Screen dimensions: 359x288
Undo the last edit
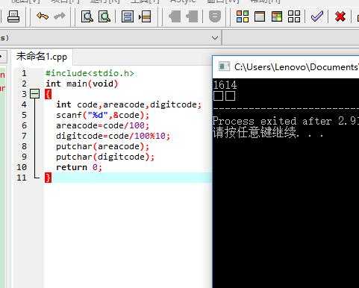tap(43, 16)
